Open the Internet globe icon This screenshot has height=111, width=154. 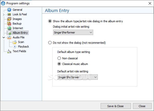9,28
